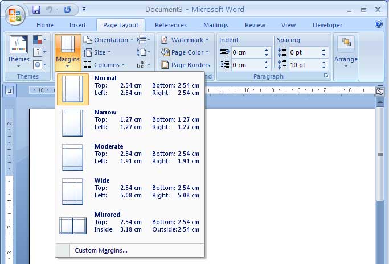Expand the Size dropdown
Screen dimensions: 389x264
click(x=97, y=52)
